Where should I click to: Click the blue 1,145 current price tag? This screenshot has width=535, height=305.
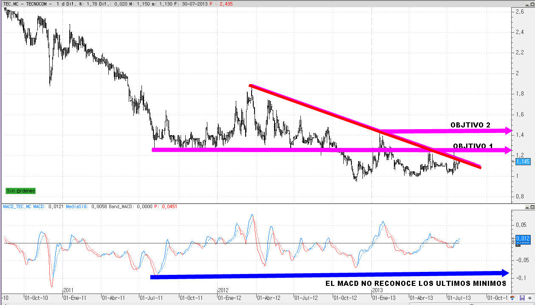click(x=523, y=161)
